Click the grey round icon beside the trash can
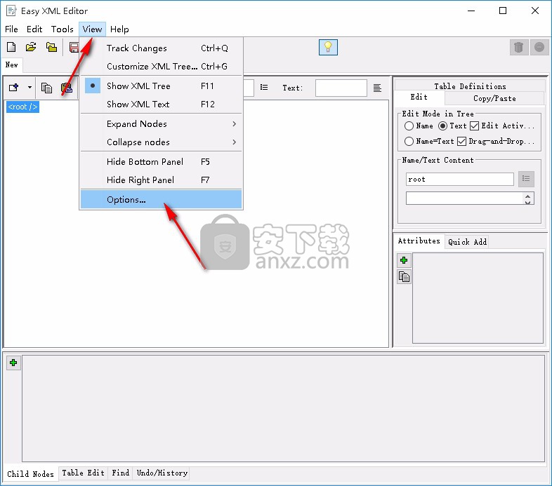 click(x=539, y=47)
